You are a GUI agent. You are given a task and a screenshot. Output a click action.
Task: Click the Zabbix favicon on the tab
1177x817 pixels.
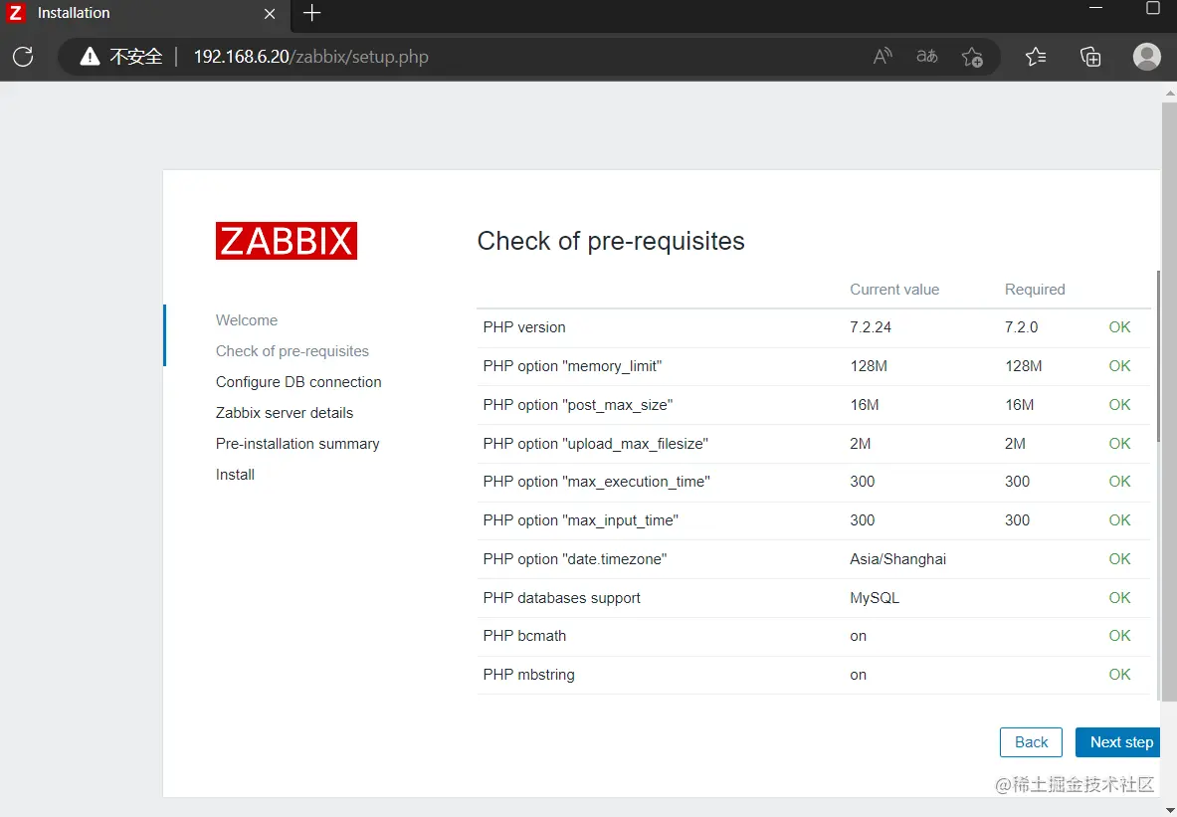(x=16, y=13)
